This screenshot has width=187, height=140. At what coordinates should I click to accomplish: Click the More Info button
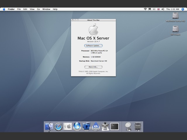(93, 67)
